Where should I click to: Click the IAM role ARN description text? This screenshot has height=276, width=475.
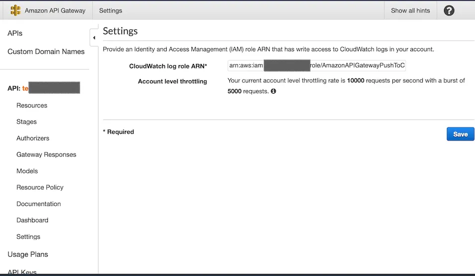click(269, 49)
